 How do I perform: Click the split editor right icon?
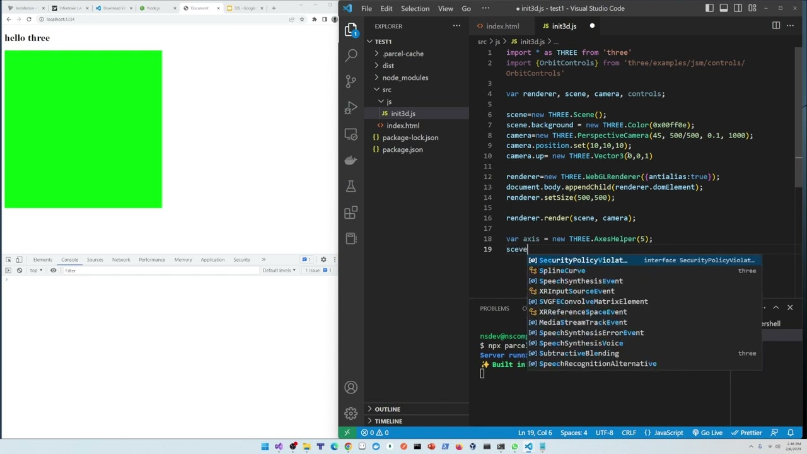776,26
